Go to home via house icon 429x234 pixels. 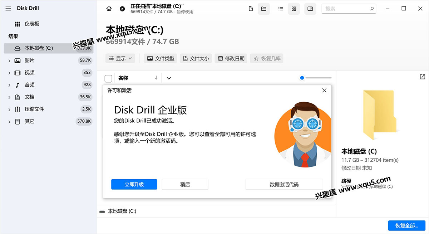[x=109, y=9]
